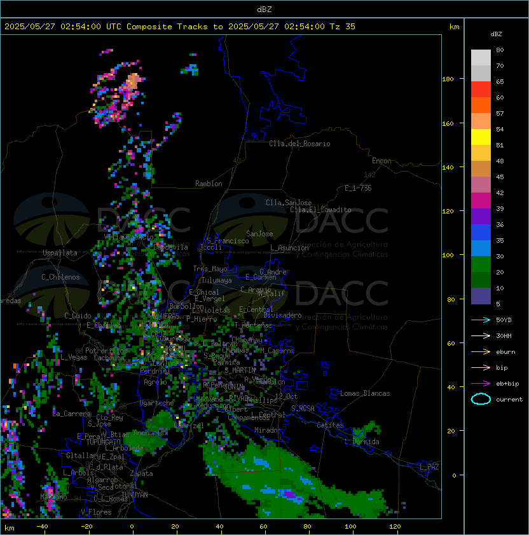Click the L_PAZ map label
Image resolution: width=529 pixels, height=535 pixels.
pyautogui.click(x=429, y=467)
